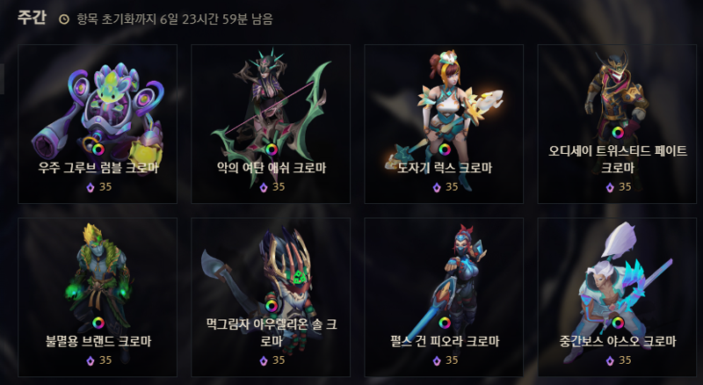Select 먹그림자 아우렐리온 솔 크로마 card
This screenshot has width=703, height=385.
pos(271,297)
